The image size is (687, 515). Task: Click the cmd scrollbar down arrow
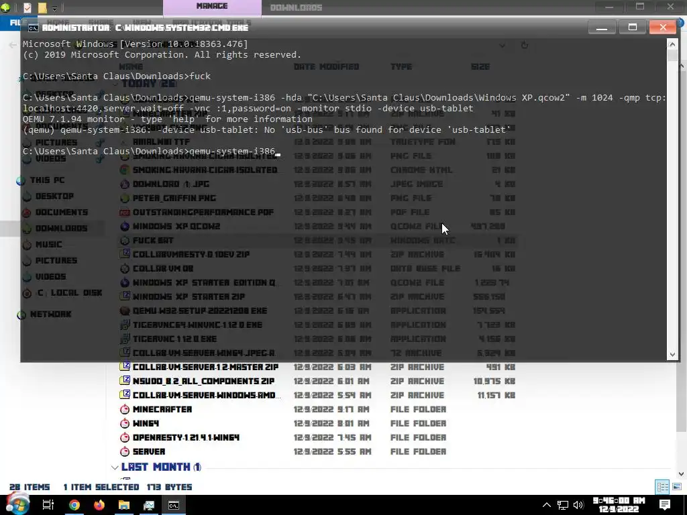[x=672, y=355]
